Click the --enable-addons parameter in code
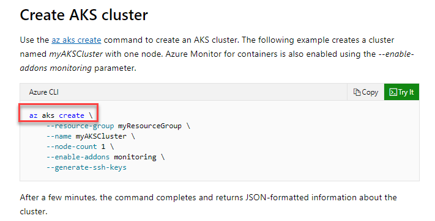435x221 pixels. 78,157
